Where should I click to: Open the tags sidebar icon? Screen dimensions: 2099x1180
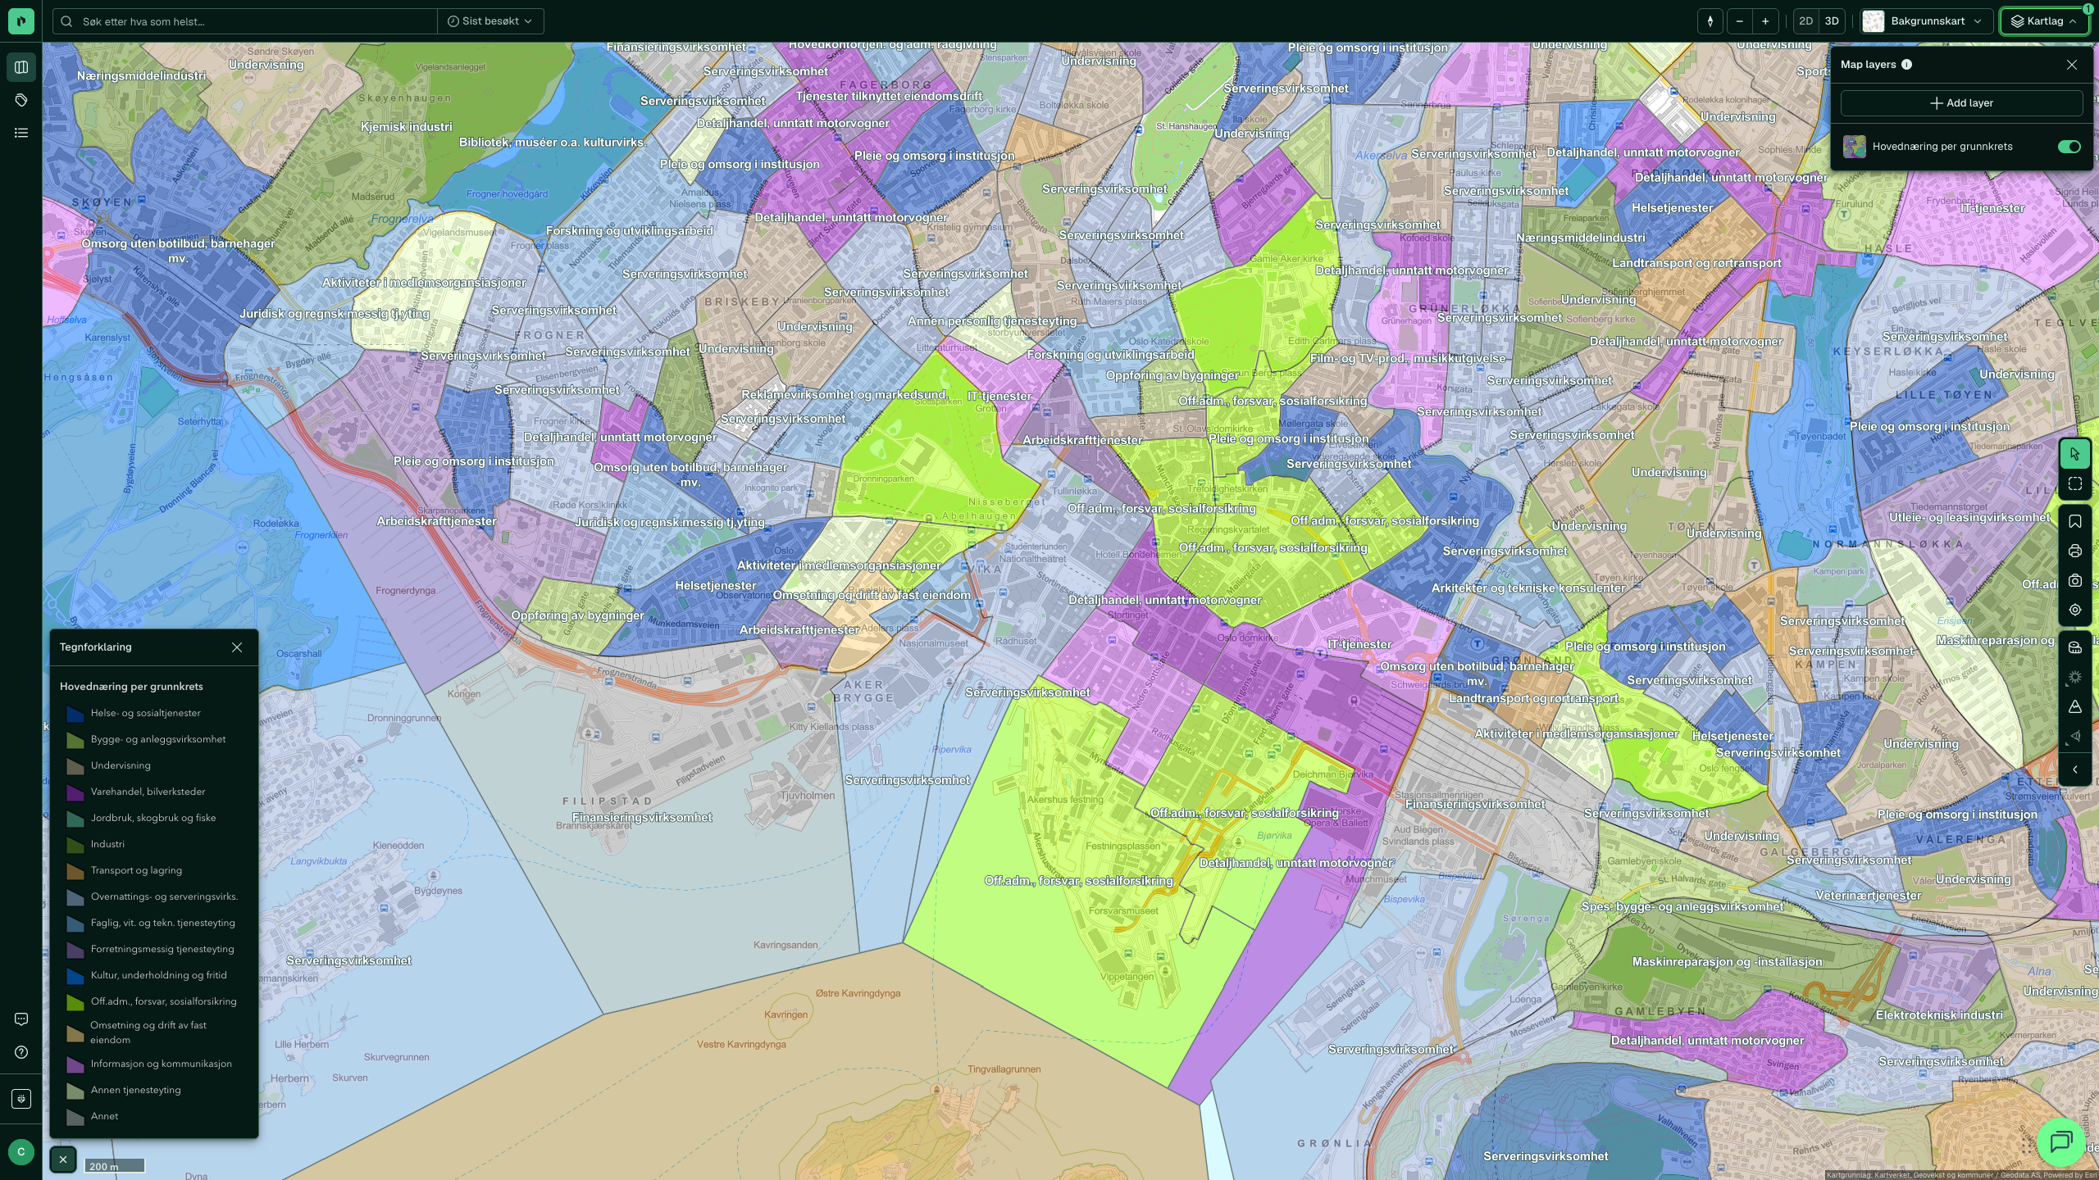point(21,100)
